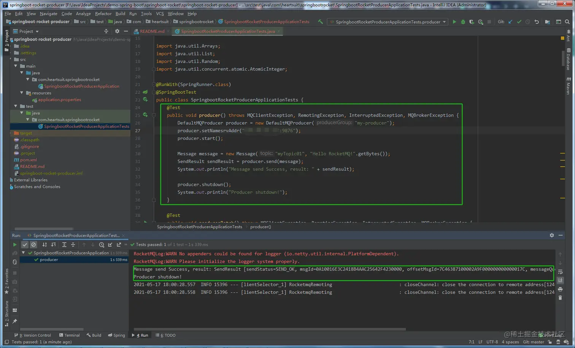Viewport: 575px width, 348px height.
Task: Select pom.xml in project tree
Action: coord(28,160)
